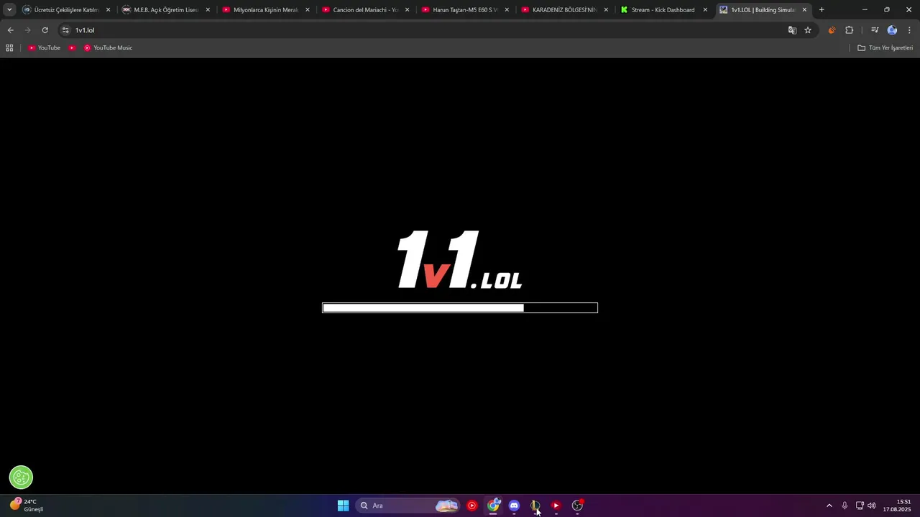Open the apps grid in bookmarks bar

tap(9, 48)
